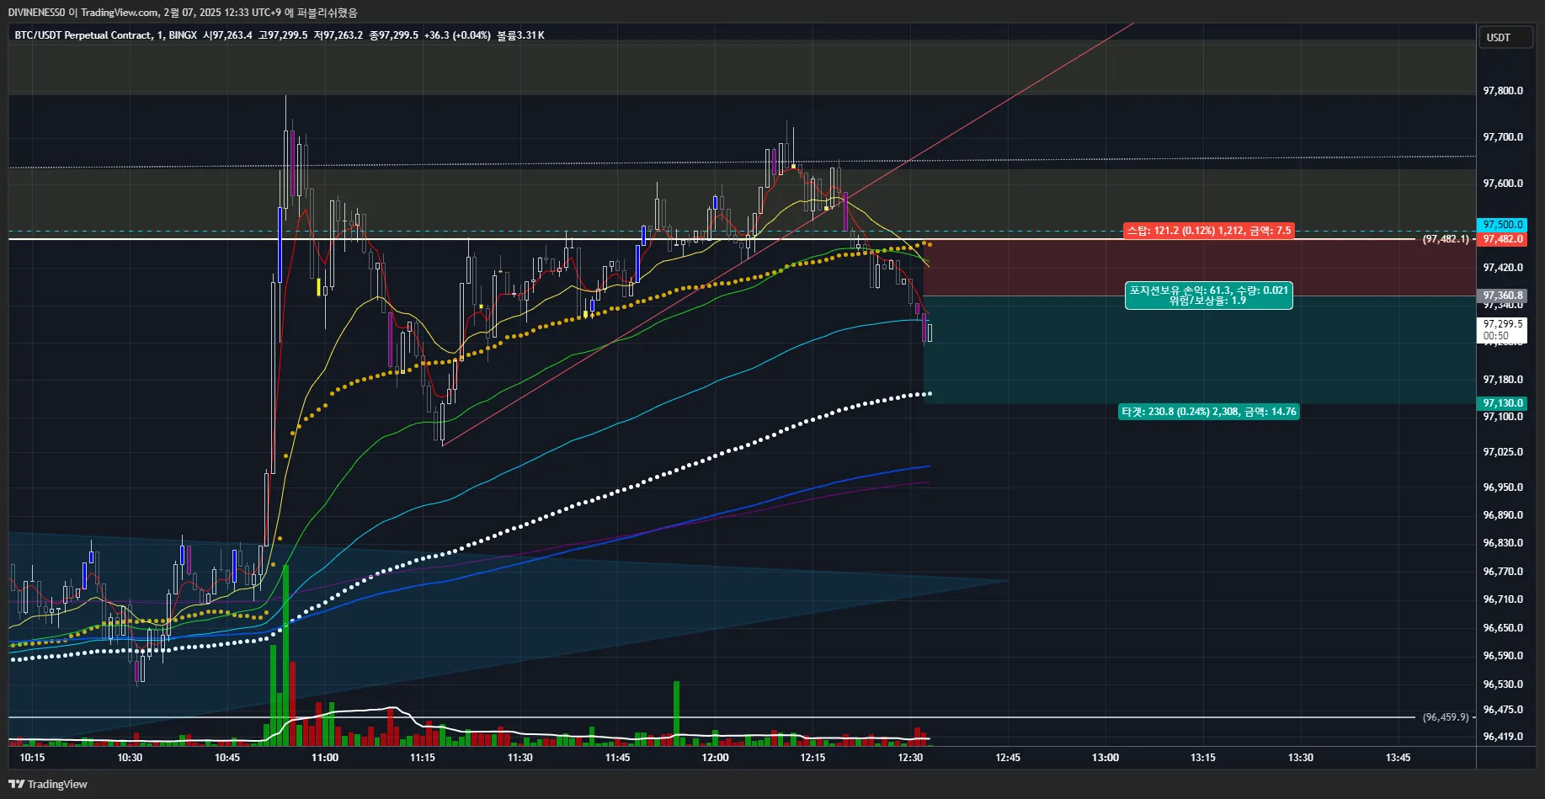Select the red stop-loss zone of the short position
Viewport: 1545px width, 799px height.
[x=1200, y=267]
